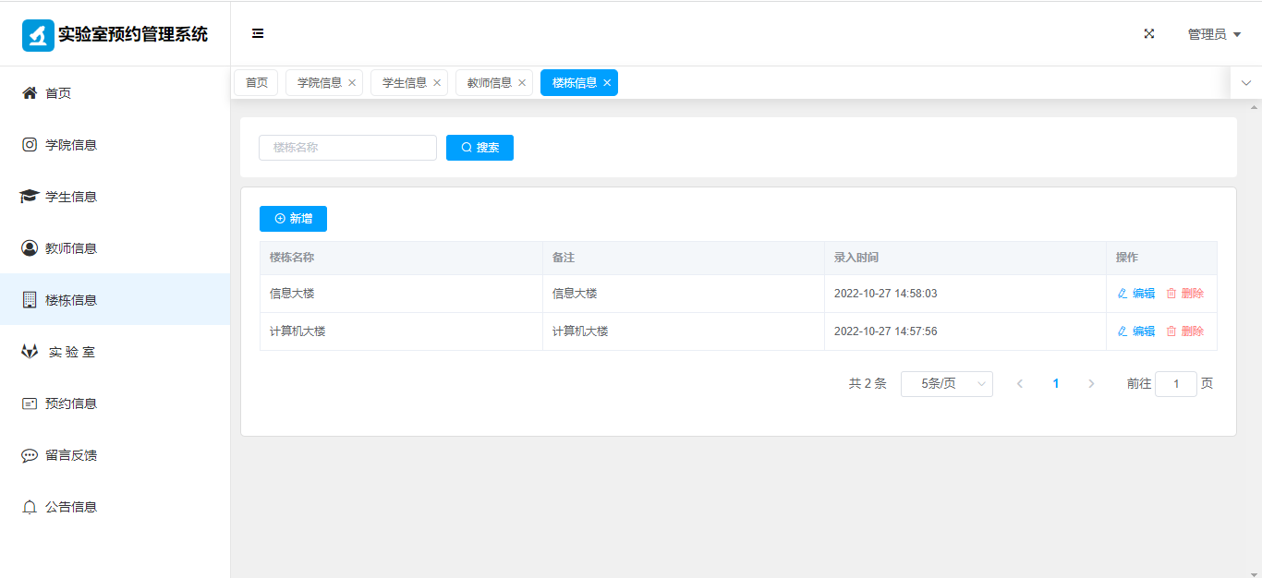Click the 留言反馈 chat bubble icon
The width and height of the screenshot is (1262, 578).
[30, 455]
